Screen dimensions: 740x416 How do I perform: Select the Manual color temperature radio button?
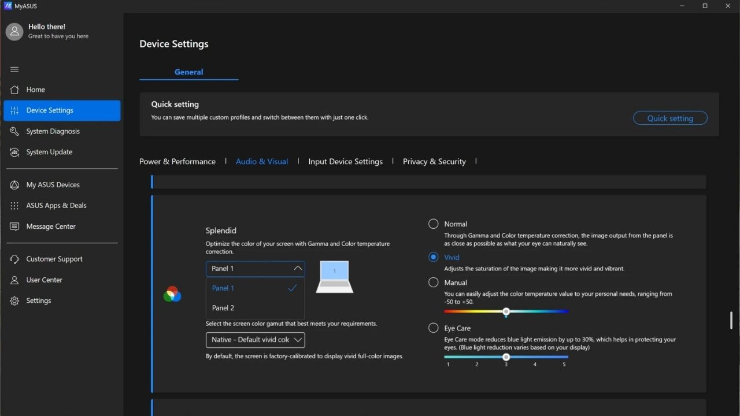coord(433,283)
